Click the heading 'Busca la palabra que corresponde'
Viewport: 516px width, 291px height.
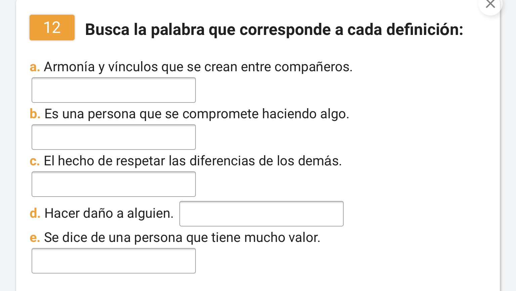[x=208, y=30]
